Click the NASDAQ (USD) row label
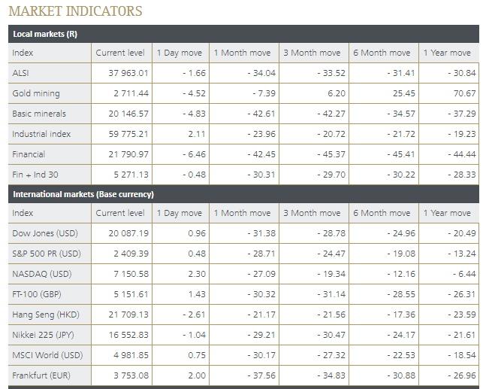This screenshot has height=389, width=486. tap(42, 274)
